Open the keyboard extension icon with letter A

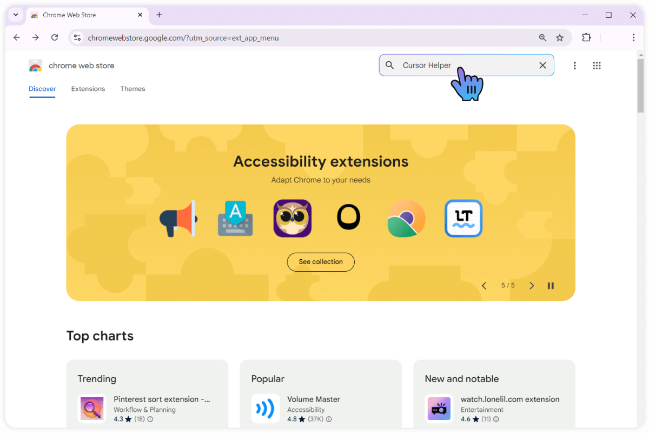(x=235, y=219)
